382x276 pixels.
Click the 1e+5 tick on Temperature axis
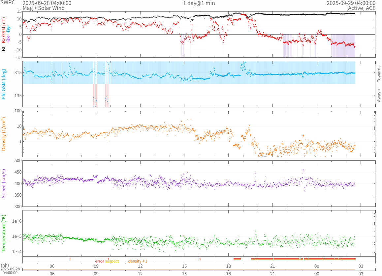[x=17, y=236]
